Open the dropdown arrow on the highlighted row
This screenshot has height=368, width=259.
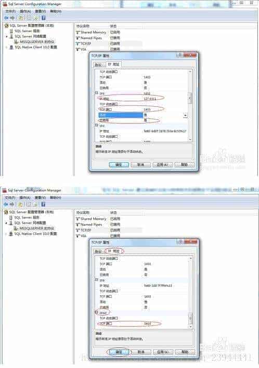point(185,115)
